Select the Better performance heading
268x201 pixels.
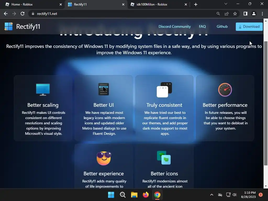tap(225, 105)
